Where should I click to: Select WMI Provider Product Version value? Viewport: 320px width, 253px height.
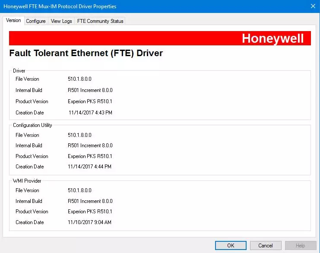[x=90, y=212]
